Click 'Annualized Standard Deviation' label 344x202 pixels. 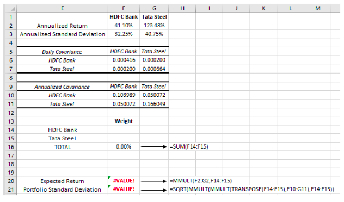click(x=62, y=34)
